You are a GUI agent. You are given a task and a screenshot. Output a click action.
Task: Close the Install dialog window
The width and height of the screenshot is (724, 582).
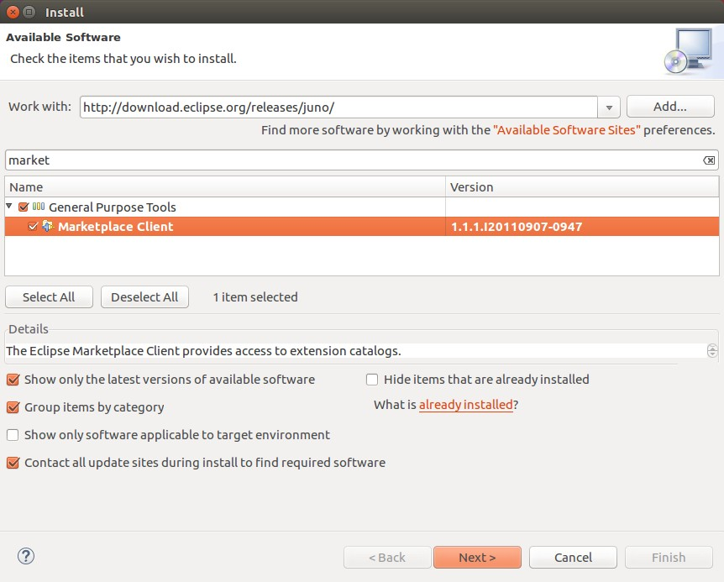point(13,12)
